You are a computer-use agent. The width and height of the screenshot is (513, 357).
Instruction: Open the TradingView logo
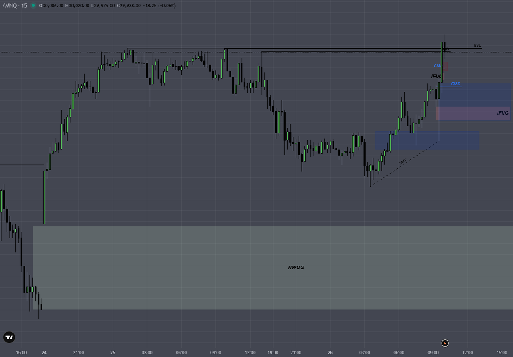(9, 337)
